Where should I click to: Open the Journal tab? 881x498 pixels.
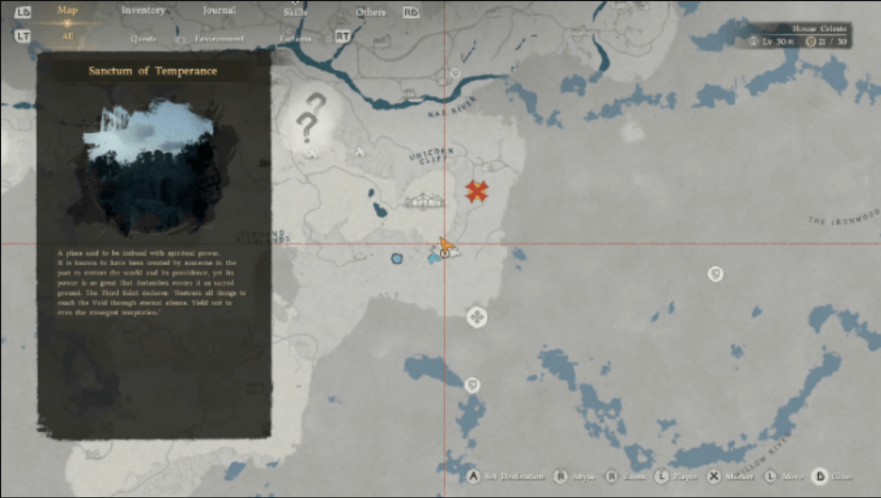pos(219,10)
